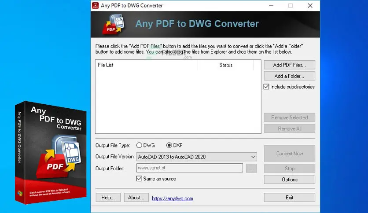Click the Status column header
368x213 pixels.
pos(226,65)
